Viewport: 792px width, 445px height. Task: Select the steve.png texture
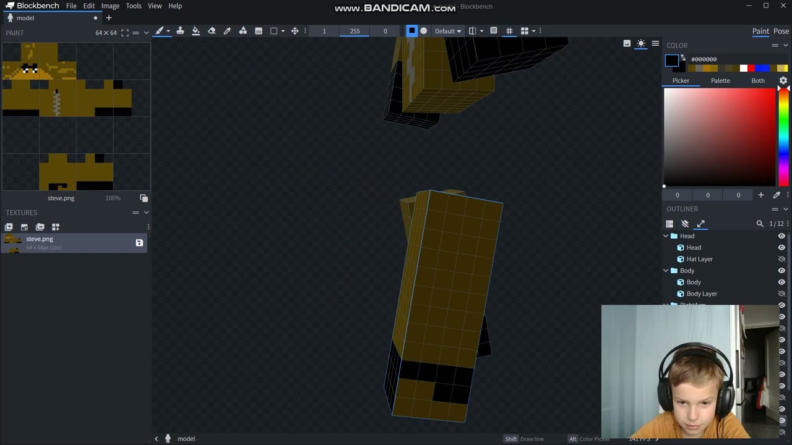click(x=74, y=243)
